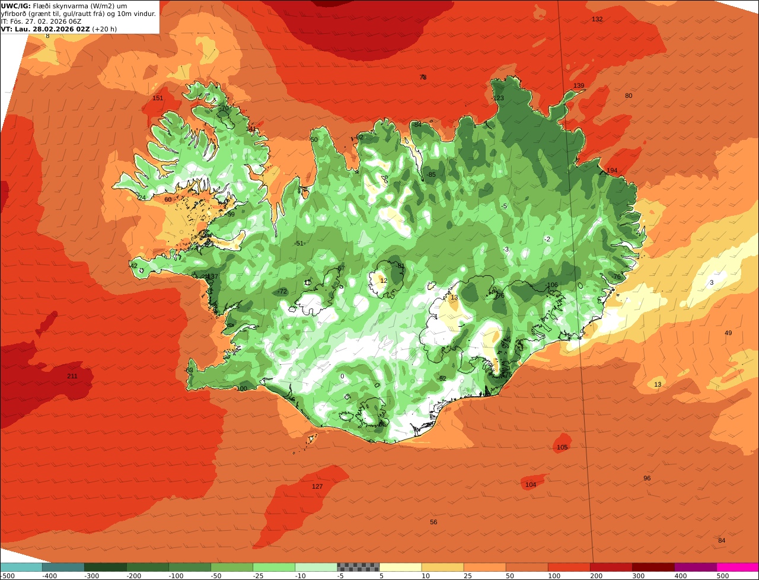The width and height of the screenshot is (759, 580).
Task: Click the '+20 h' forecast offset text
Action: (x=104, y=29)
